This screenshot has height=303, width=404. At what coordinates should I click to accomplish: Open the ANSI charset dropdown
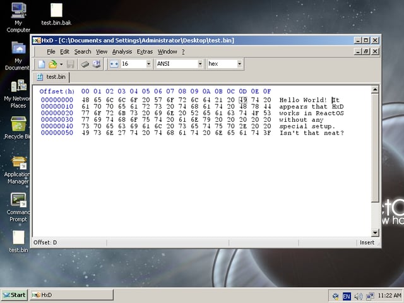[200, 64]
